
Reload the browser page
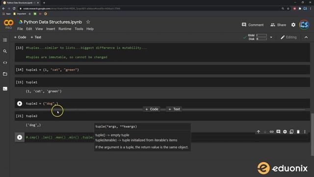(14, 9)
